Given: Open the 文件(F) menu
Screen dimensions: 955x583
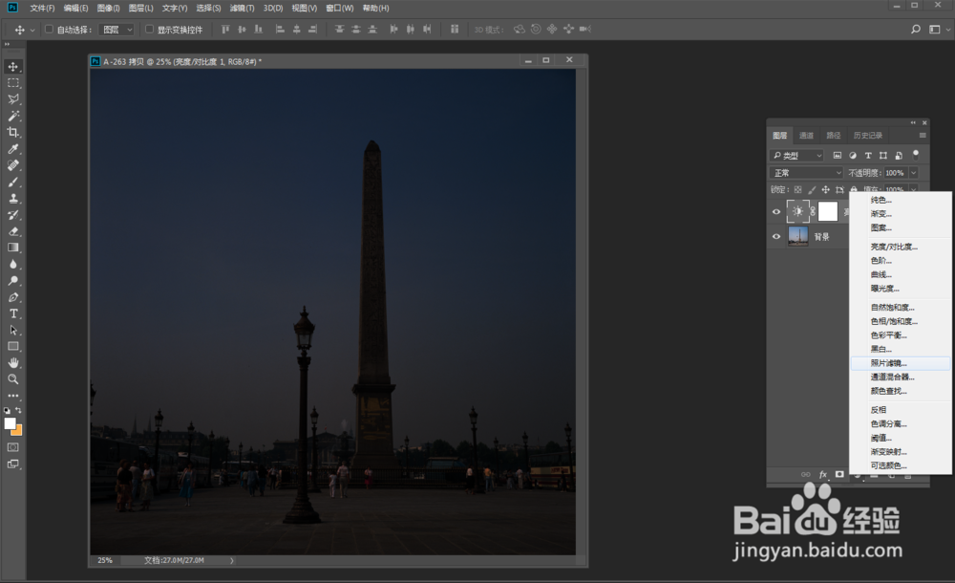Looking at the screenshot, I should 42,8.
